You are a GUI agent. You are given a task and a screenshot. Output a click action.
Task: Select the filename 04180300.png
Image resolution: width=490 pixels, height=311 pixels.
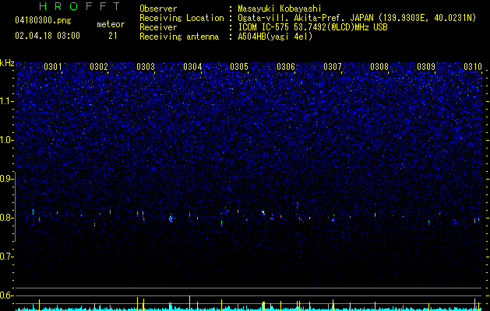click(43, 21)
